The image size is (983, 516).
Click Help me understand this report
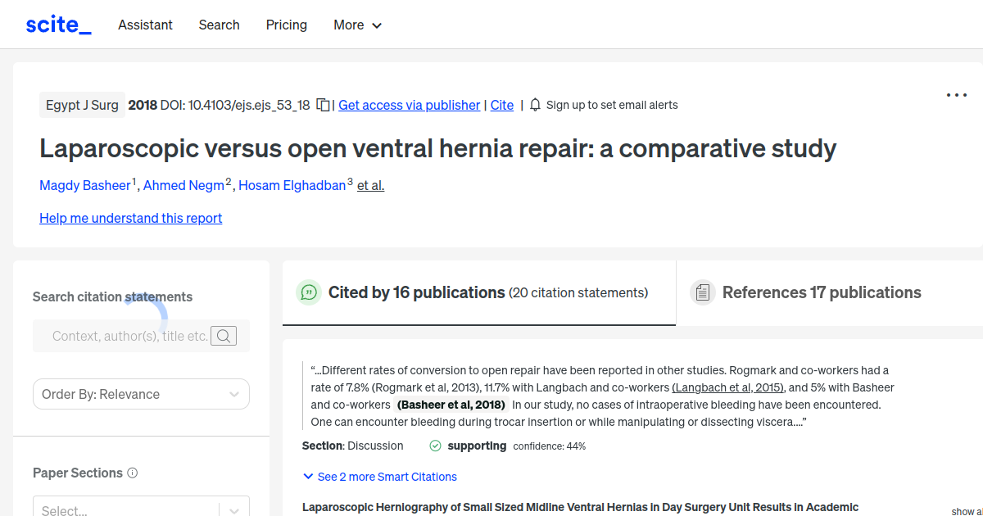pos(130,218)
